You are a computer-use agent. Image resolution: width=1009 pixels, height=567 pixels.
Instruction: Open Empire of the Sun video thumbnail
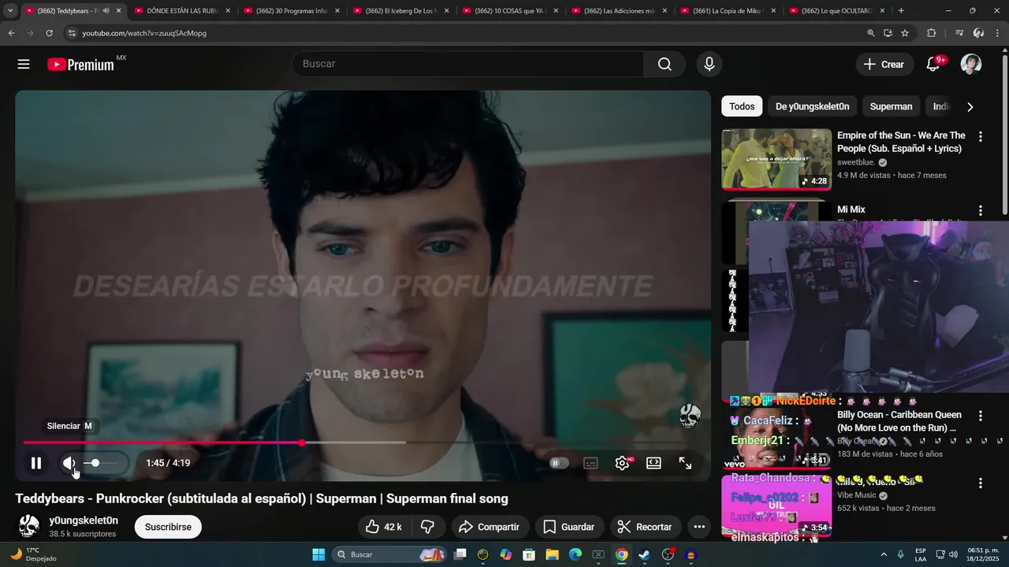(776, 159)
